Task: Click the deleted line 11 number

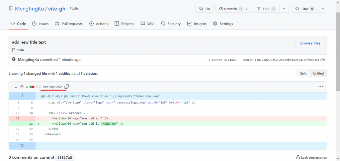Action: coord(18,118)
